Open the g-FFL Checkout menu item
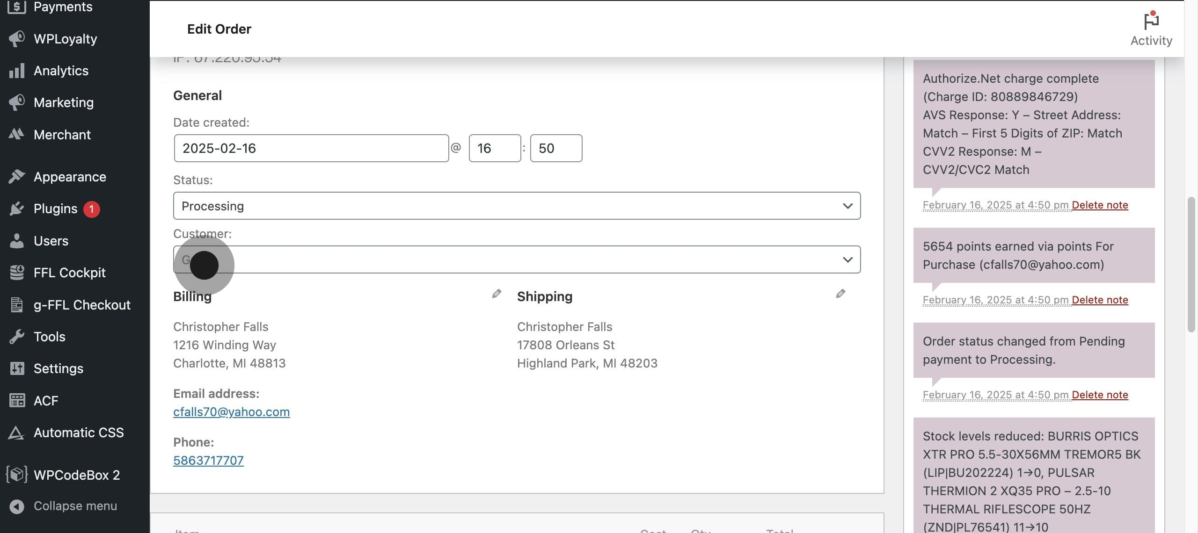 point(81,305)
